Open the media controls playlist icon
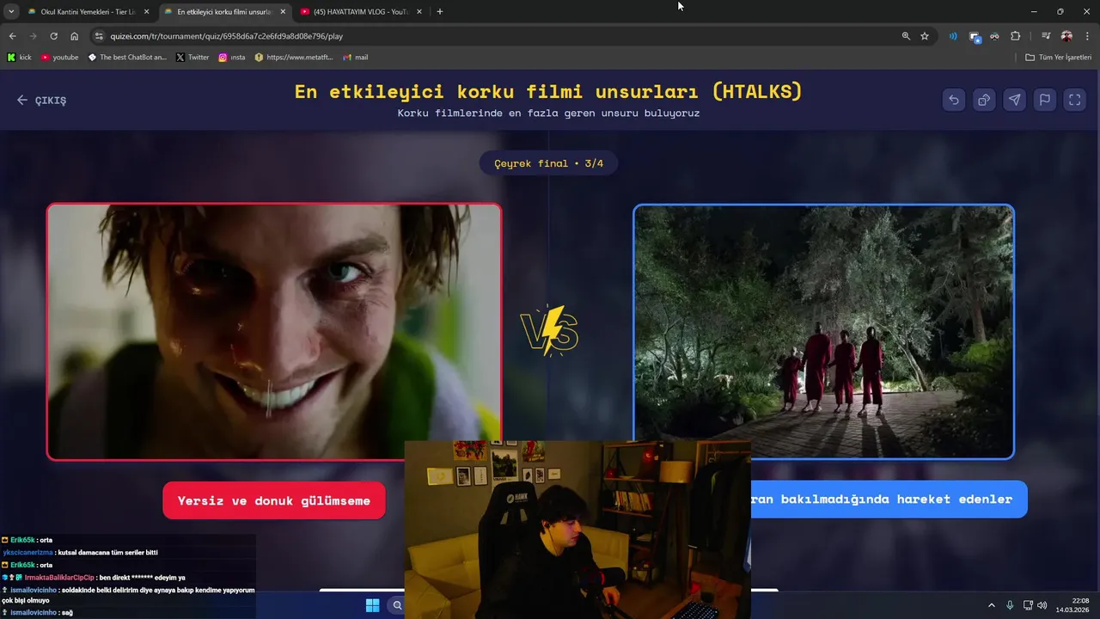 pos(1046,36)
